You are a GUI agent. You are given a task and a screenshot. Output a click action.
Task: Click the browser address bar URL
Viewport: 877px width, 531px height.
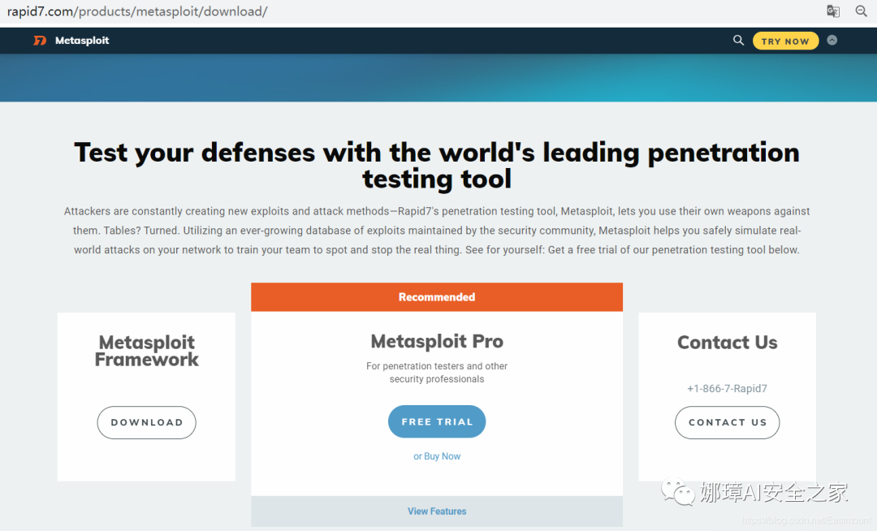coord(137,11)
